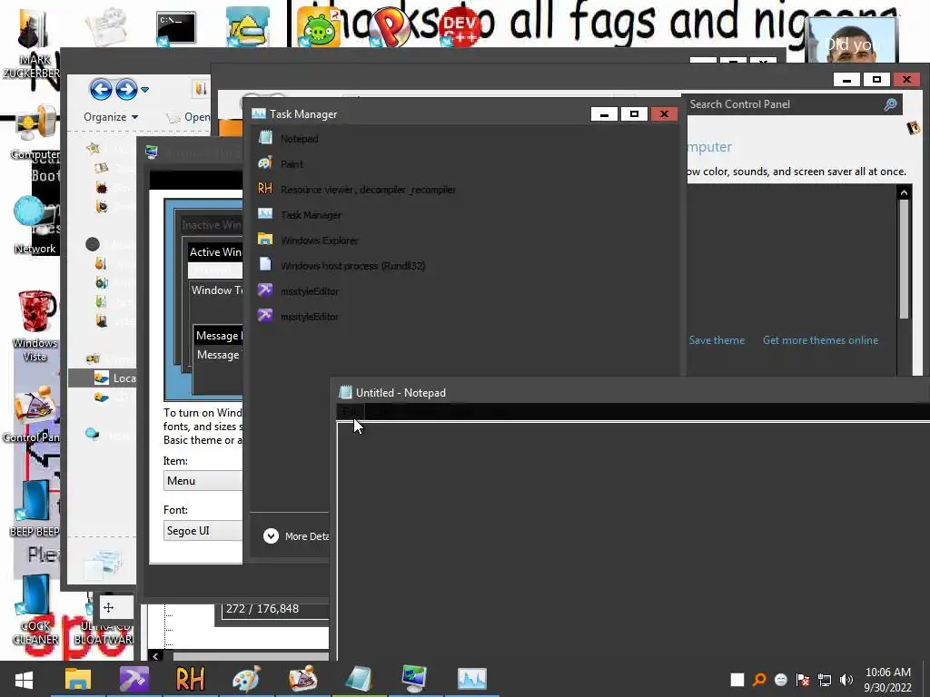Click the Save theme link
Screen dimensions: 930x697
click(717, 340)
